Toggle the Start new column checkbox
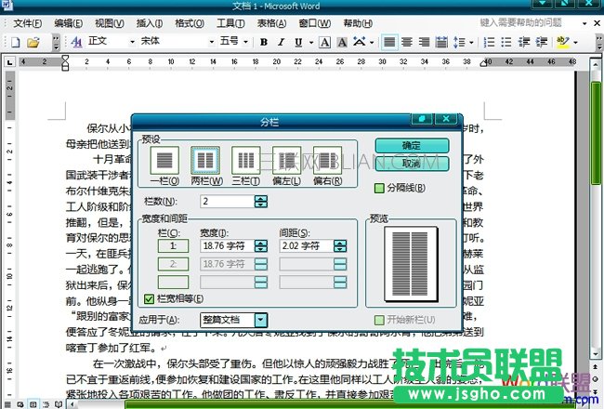The width and height of the screenshot is (604, 409). pyautogui.click(x=379, y=320)
